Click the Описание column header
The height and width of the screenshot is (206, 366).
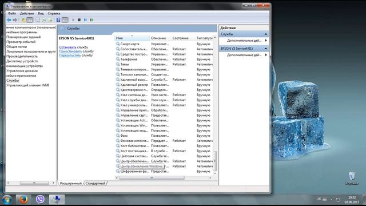coord(160,38)
